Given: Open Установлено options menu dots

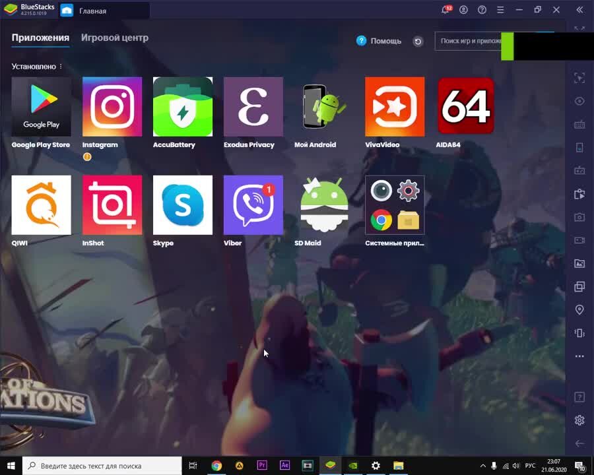Looking at the screenshot, I should click(61, 66).
